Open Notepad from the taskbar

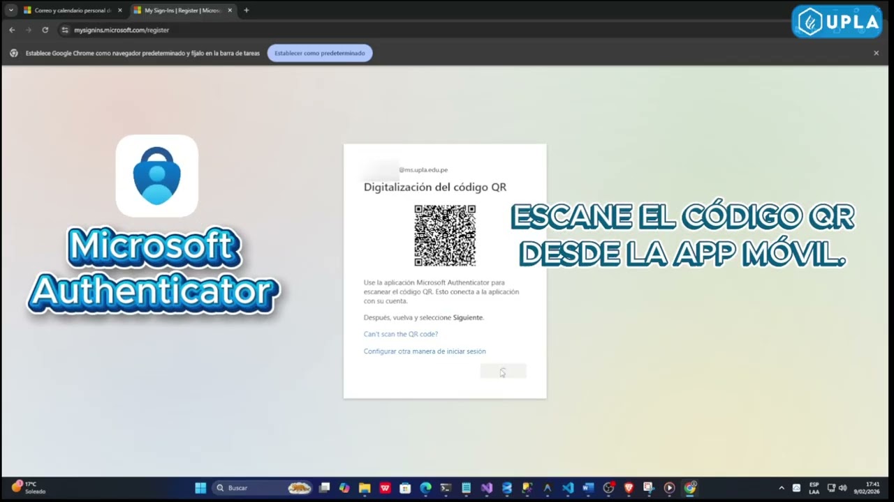466,488
